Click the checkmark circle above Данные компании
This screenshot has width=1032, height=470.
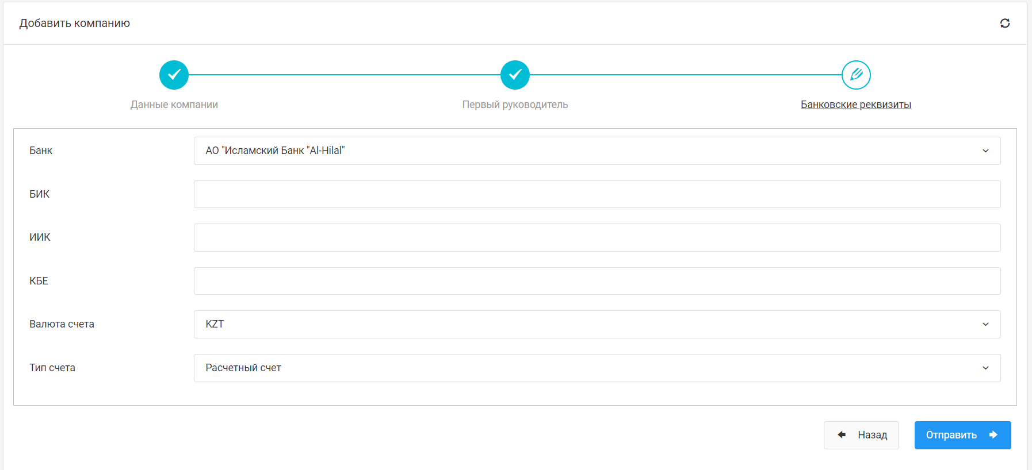point(174,75)
